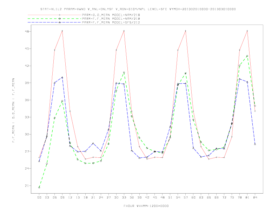Click x-axis forecast hour label 72
278x215 pixels.
pos(224,197)
